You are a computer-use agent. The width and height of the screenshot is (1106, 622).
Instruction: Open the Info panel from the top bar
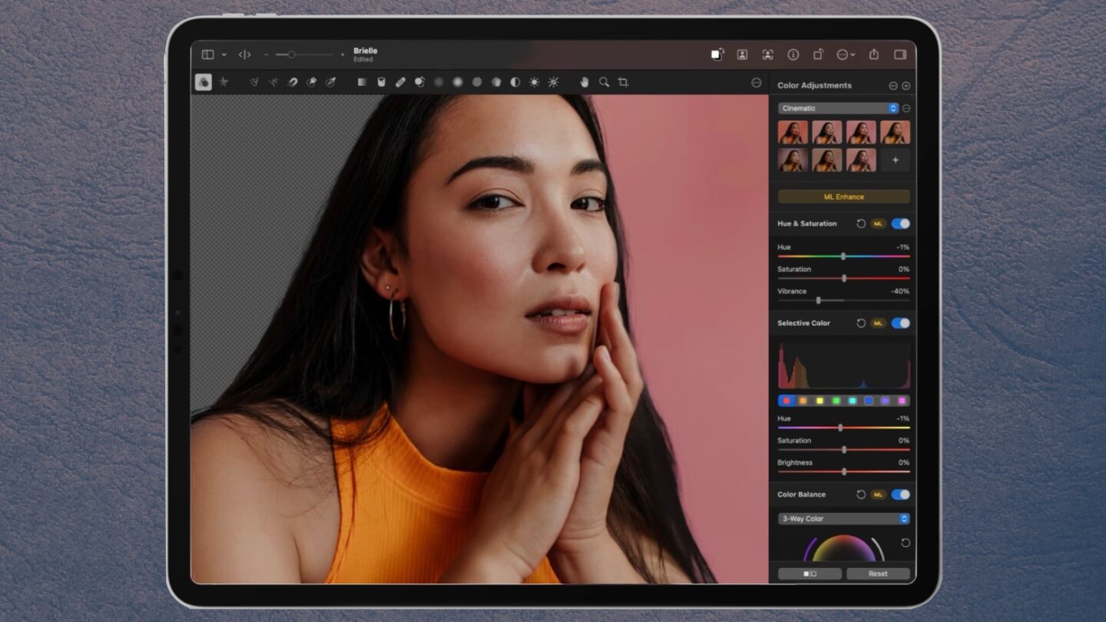[793, 55]
